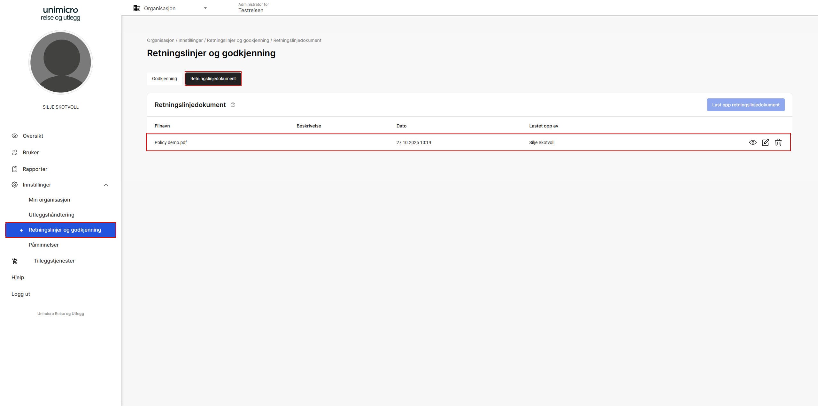Click help icon beside Retningslinjedokument heading
This screenshot has width=818, height=406.
[233, 105]
